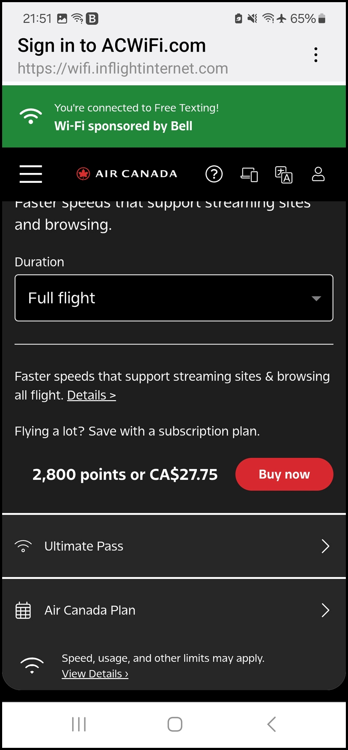Tap the user account profile icon
The width and height of the screenshot is (348, 750).
click(x=318, y=174)
